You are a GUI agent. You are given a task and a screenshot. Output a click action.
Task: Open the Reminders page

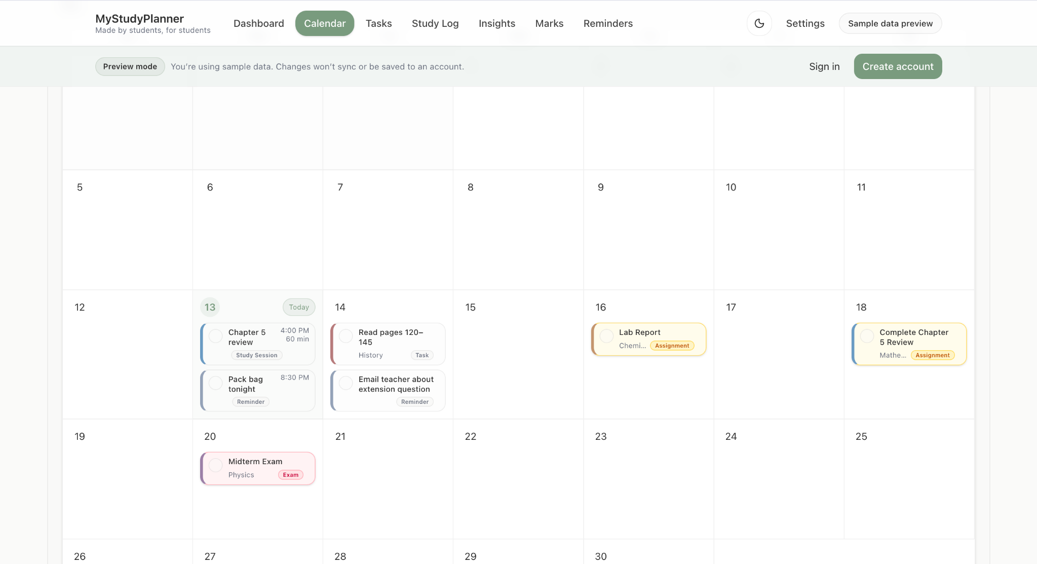[608, 23]
